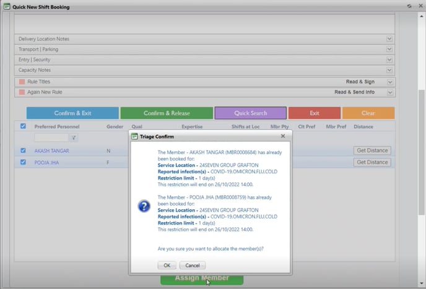This screenshot has height=289, width=426.
Task: Expand the Delivery Location Notes section
Action: (389, 39)
